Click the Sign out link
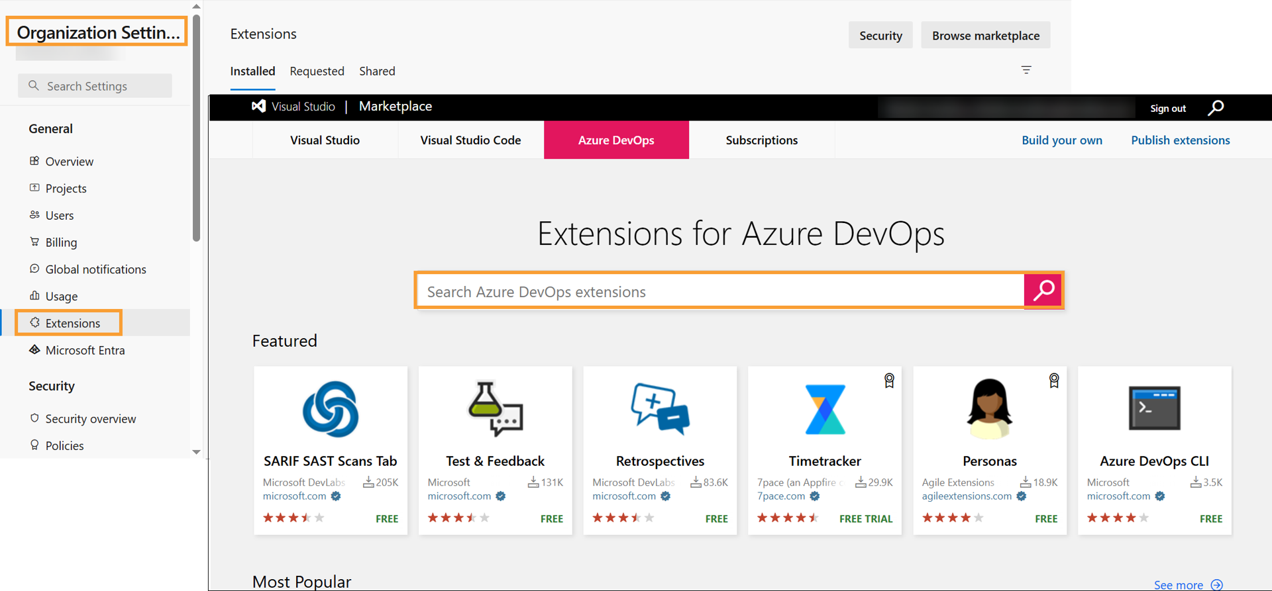The image size is (1272, 591). [1168, 108]
